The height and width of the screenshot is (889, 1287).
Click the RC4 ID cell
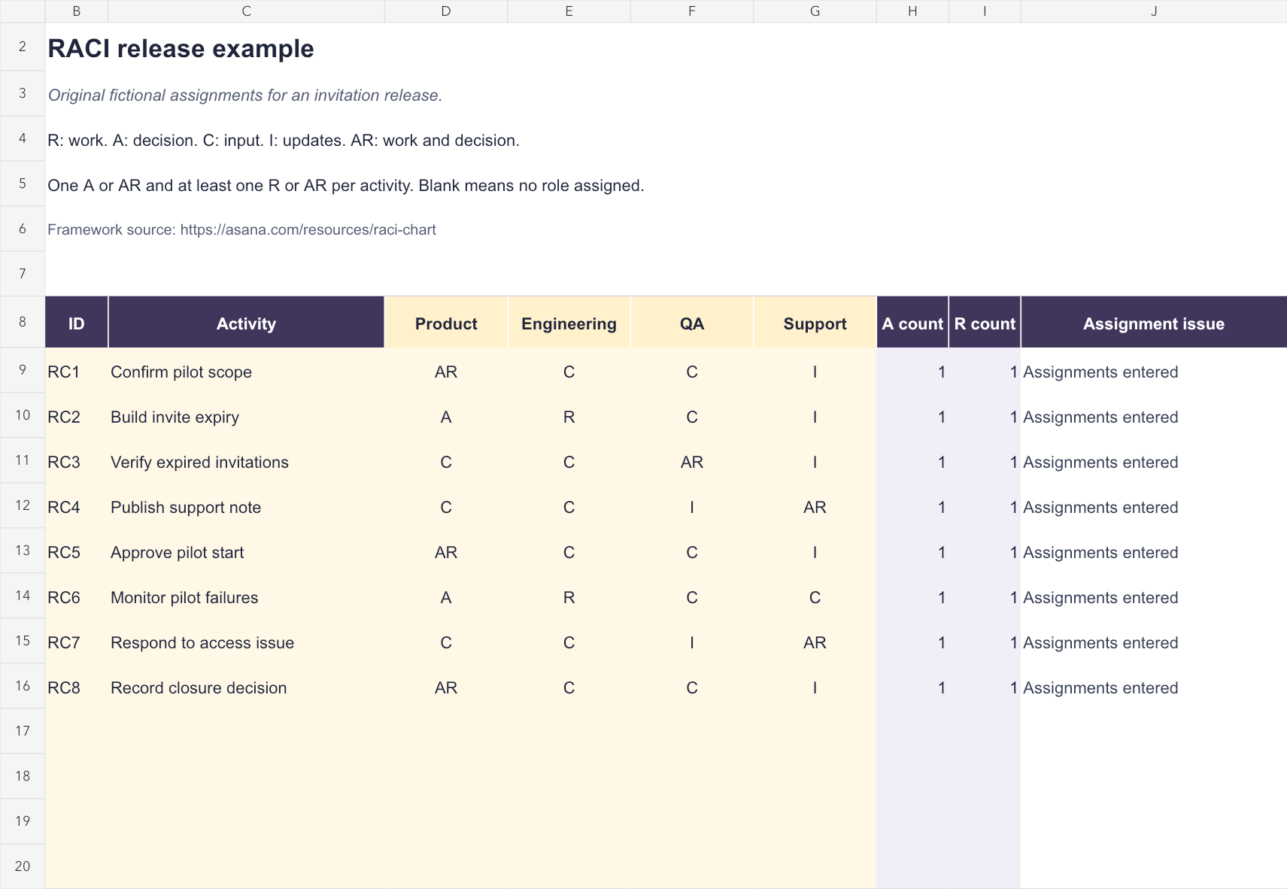77,507
